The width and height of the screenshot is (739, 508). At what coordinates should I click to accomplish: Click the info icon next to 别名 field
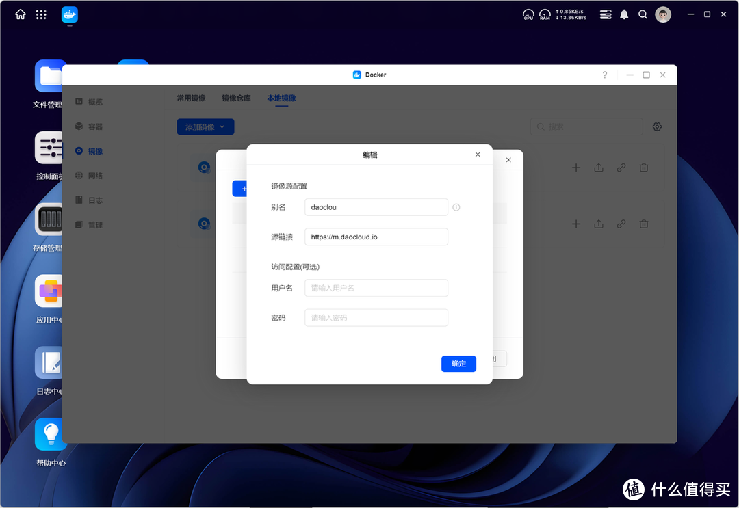coord(456,206)
